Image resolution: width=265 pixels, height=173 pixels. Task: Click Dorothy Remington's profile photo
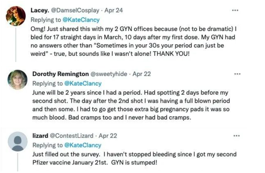[x=17, y=80]
